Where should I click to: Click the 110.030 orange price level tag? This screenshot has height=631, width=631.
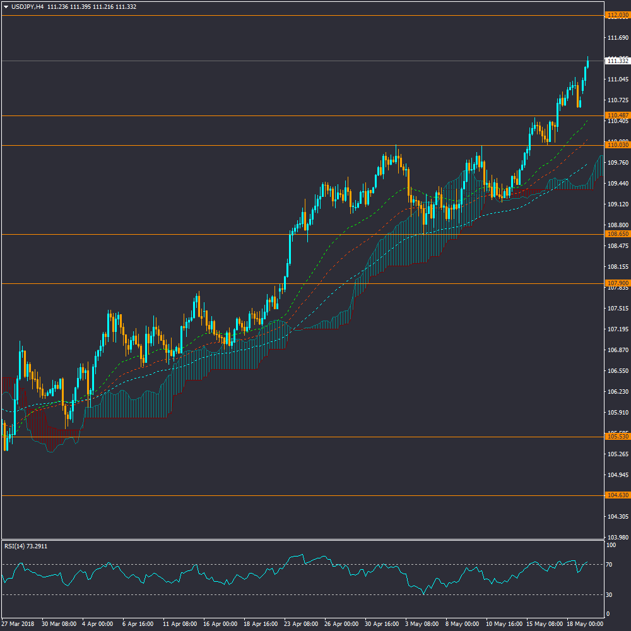tap(617, 145)
